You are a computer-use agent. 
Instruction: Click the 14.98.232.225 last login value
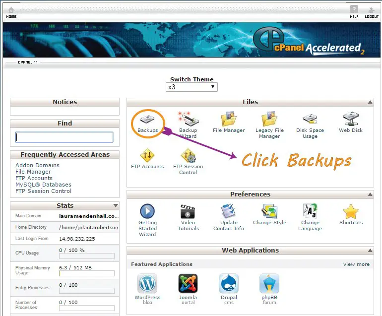click(x=77, y=239)
